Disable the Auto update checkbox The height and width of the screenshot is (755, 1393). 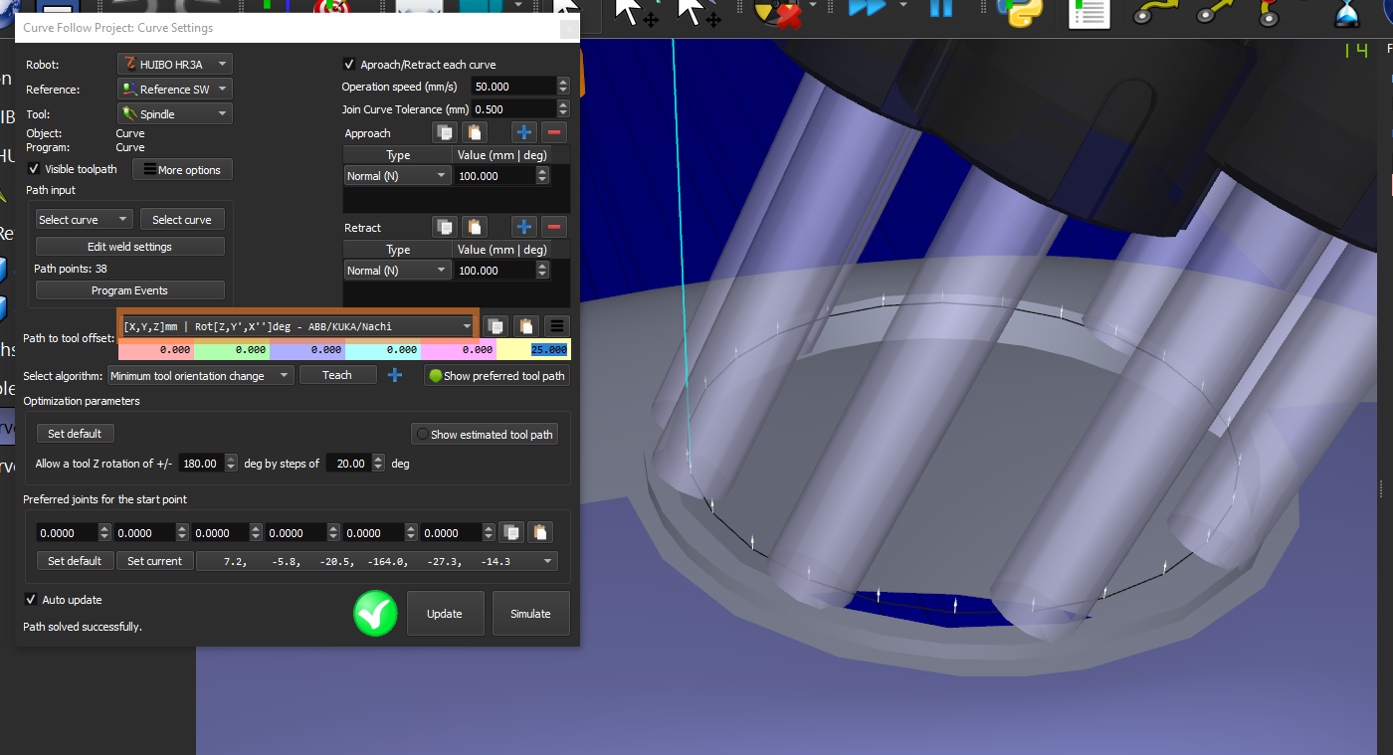click(x=31, y=600)
